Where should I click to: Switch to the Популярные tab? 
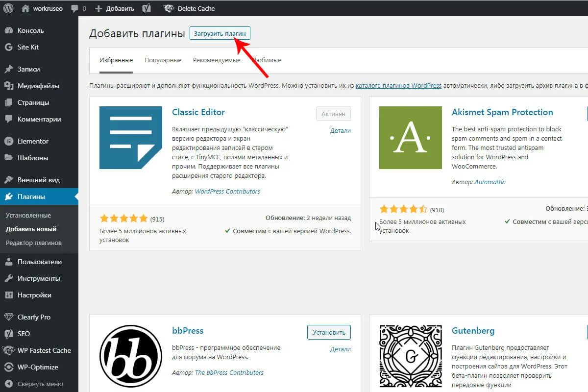point(163,60)
